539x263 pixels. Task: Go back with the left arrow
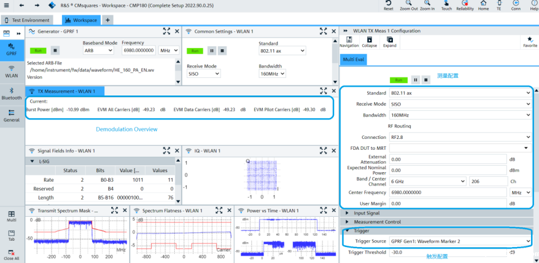(22, 5)
